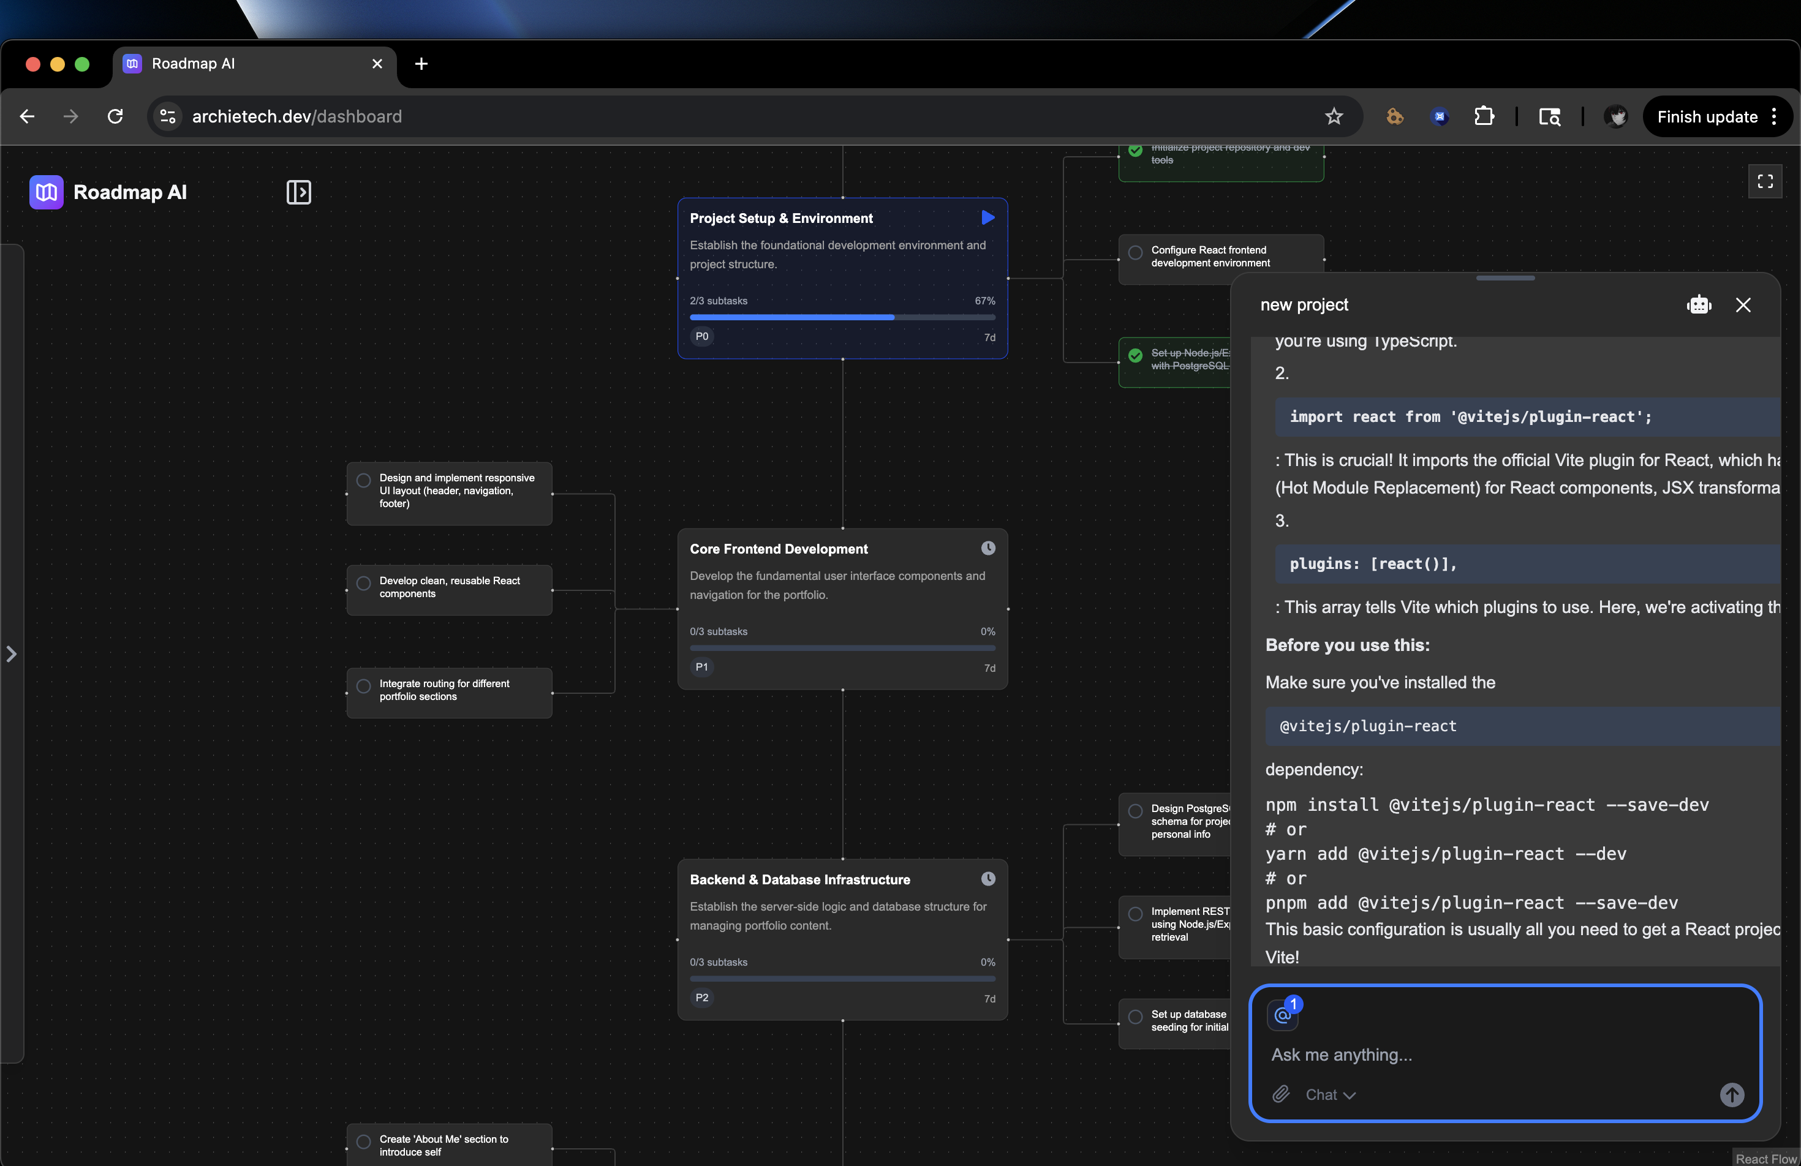Toggle the sidebar panel icon beside Roadmap AI
The height and width of the screenshot is (1166, 1801).
(x=298, y=192)
